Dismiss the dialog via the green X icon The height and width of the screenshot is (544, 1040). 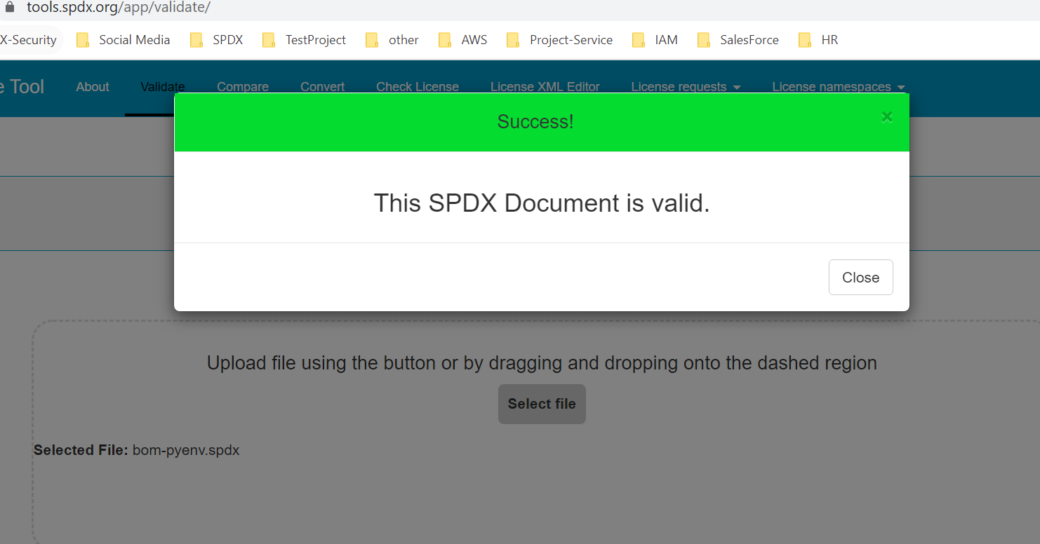pyautogui.click(x=886, y=116)
